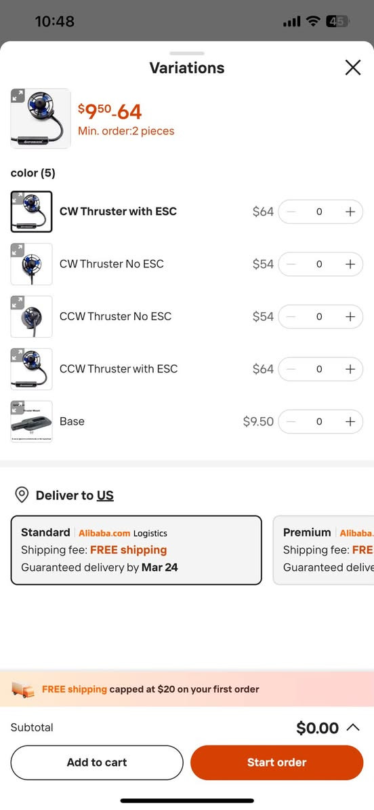Screen dimensions: 374x810
Task: Select the Premium shipping option card
Action: point(323,550)
